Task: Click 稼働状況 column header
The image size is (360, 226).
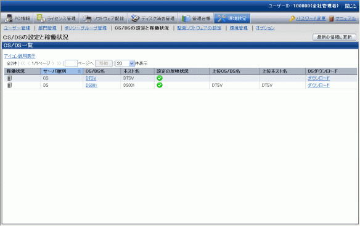Action: click(22, 71)
